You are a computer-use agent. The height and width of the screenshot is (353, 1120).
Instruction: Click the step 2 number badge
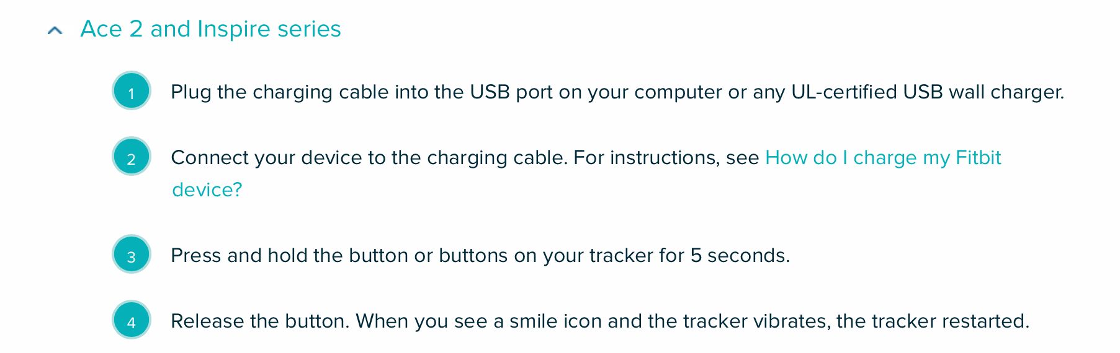click(x=132, y=157)
